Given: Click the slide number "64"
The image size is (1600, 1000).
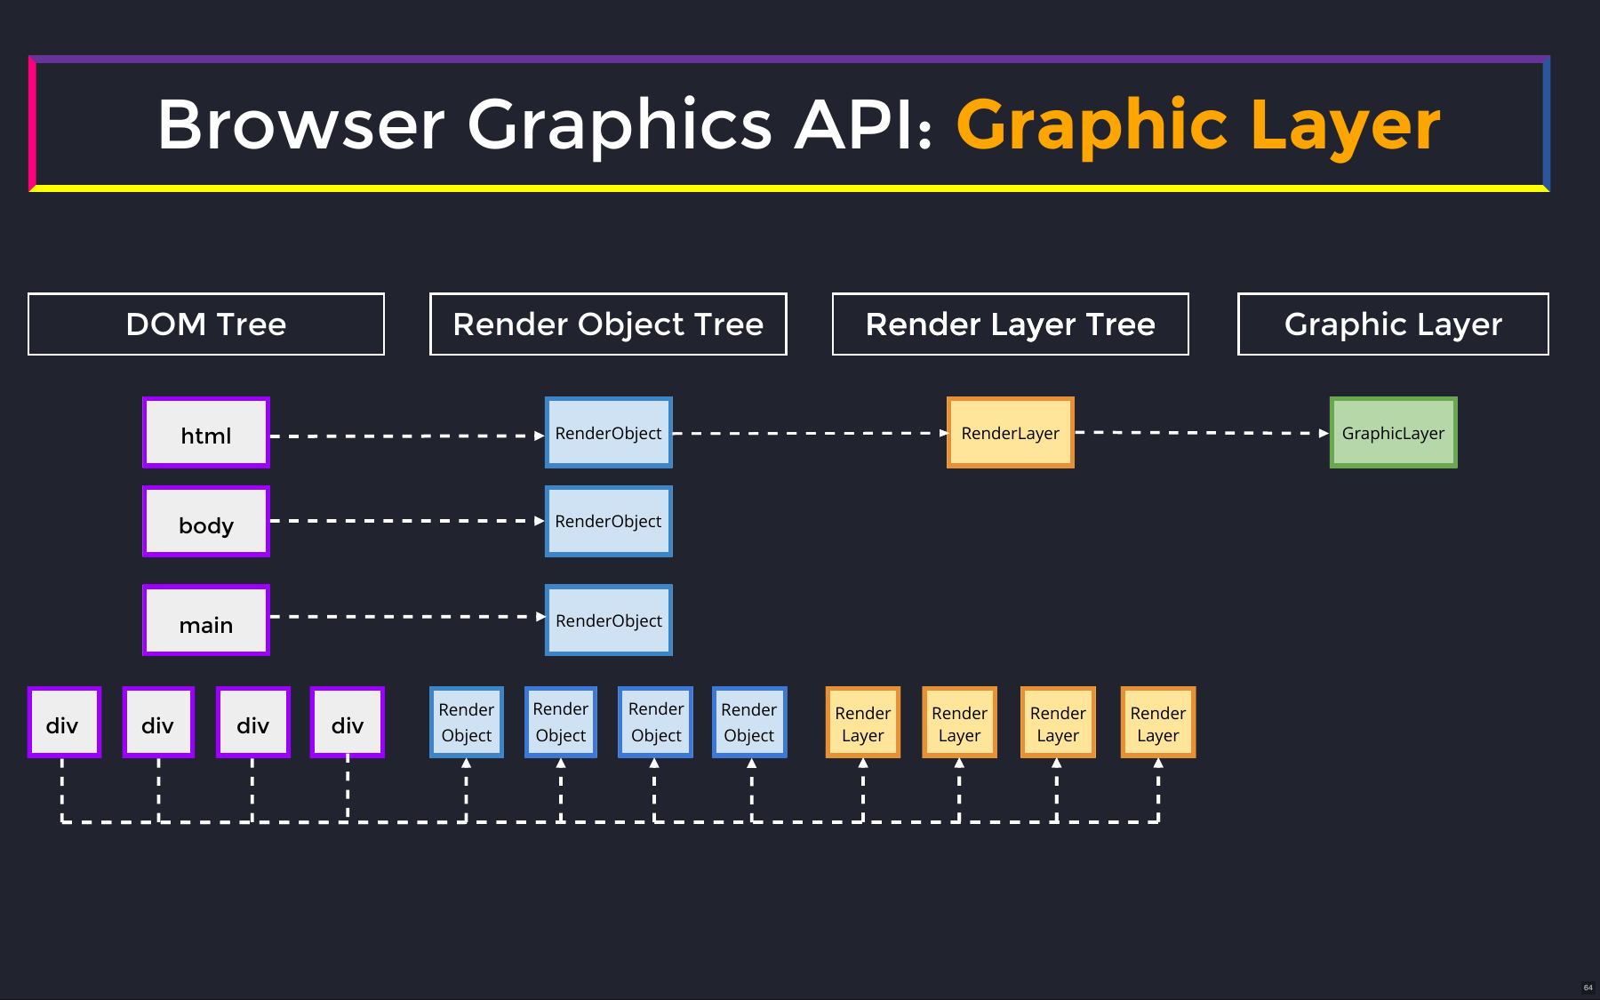Looking at the screenshot, I should 1588,988.
